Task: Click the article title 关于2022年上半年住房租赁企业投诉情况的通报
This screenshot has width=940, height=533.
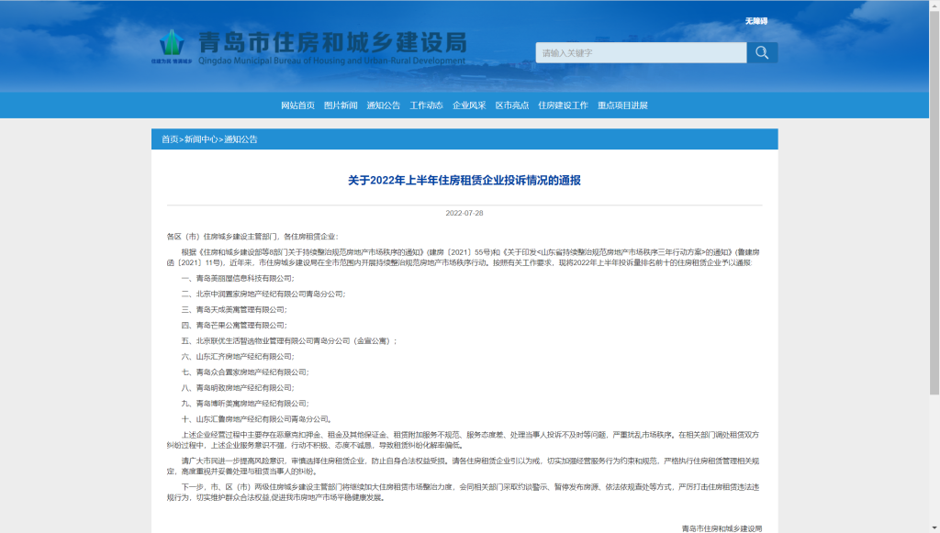Action: click(464, 180)
